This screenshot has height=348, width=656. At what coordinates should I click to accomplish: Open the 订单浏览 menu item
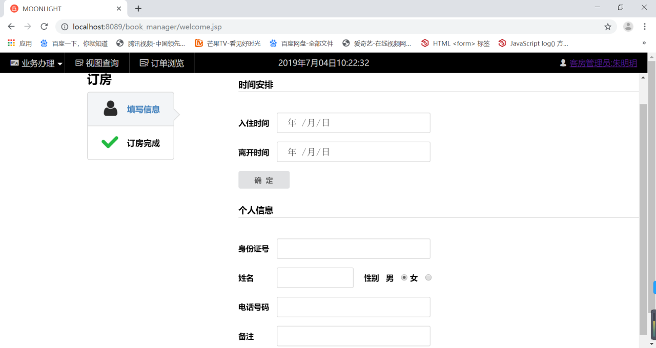pos(161,63)
